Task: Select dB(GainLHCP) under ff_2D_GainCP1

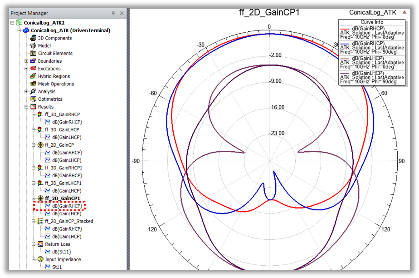Action: coord(67,213)
